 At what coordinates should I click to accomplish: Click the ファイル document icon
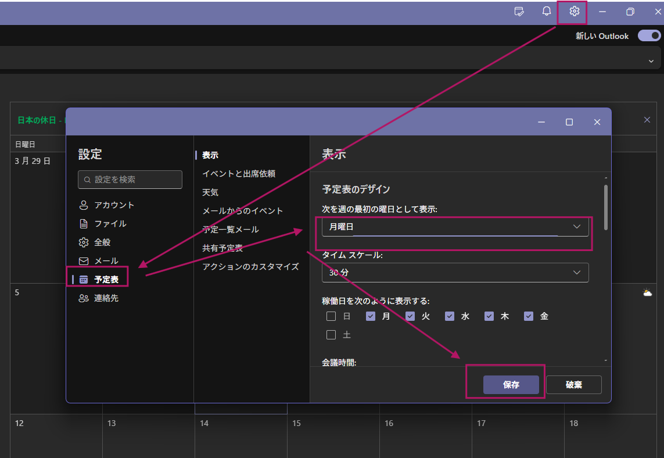[x=84, y=224]
